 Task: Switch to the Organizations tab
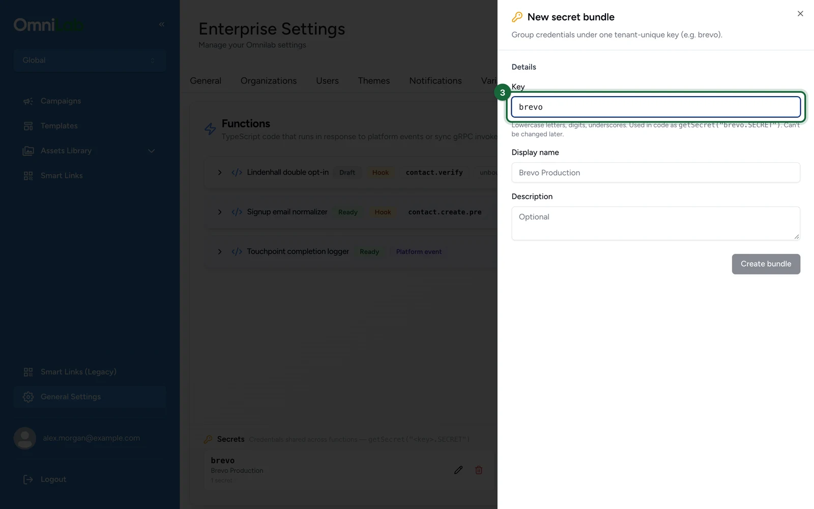[269, 81]
